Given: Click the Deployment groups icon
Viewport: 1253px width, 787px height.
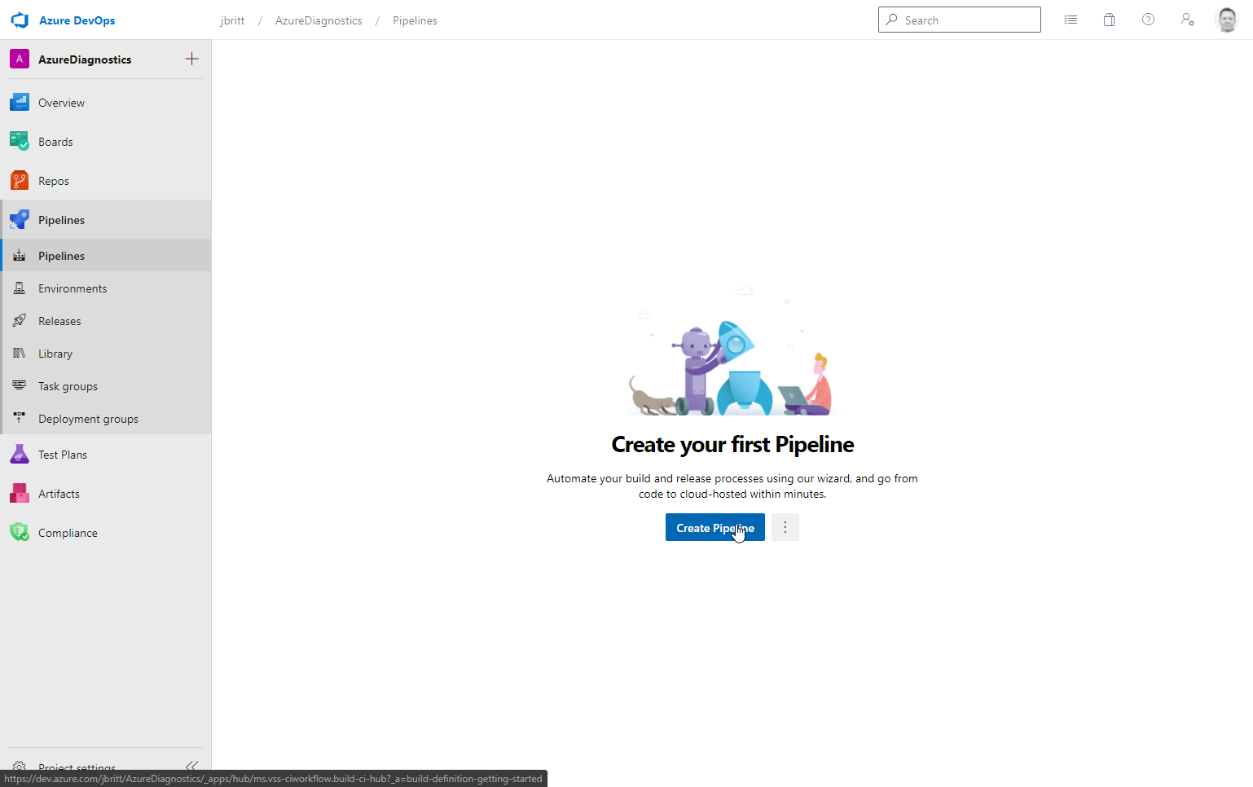Looking at the screenshot, I should 20,418.
